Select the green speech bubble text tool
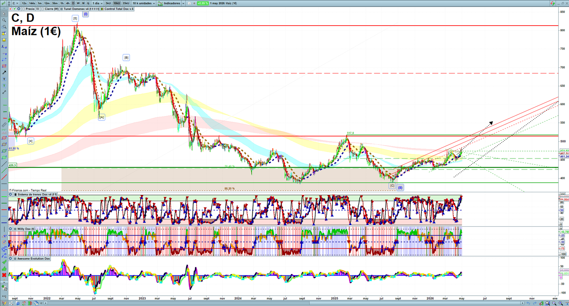This screenshot has height=306, width=569. [4, 86]
